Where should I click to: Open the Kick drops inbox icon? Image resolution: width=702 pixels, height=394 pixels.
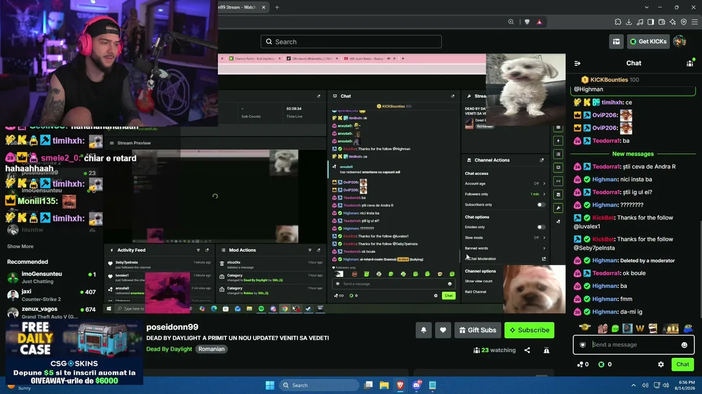coord(616,42)
